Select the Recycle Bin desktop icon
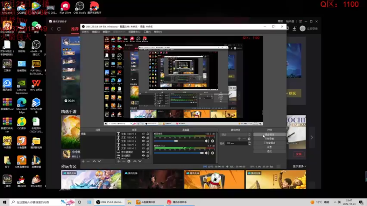The height and width of the screenshot is (206, 367). tap(22, 46)
